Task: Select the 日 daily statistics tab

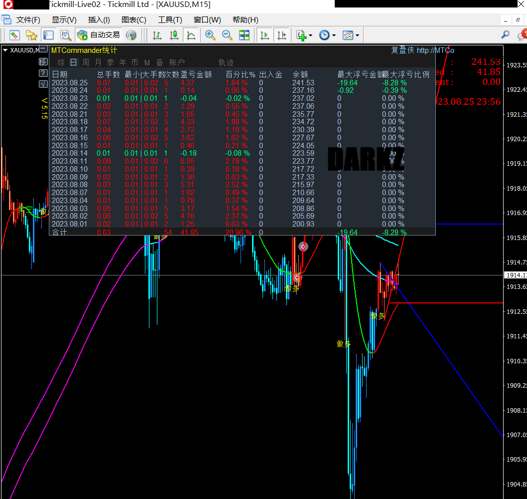Action: tap(73, 62)
